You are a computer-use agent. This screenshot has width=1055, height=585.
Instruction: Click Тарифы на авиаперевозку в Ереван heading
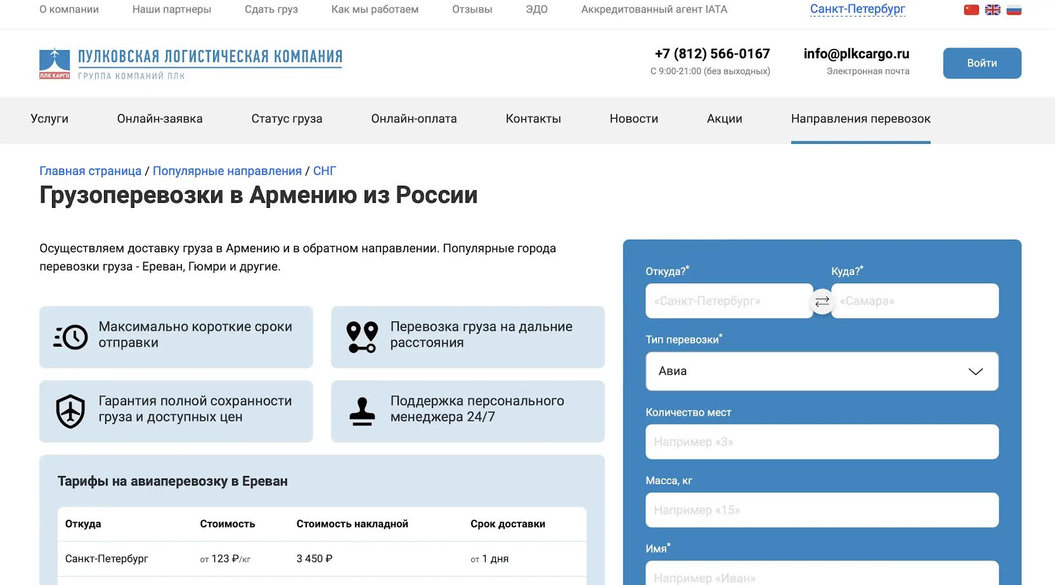click(x=172, y=482)
